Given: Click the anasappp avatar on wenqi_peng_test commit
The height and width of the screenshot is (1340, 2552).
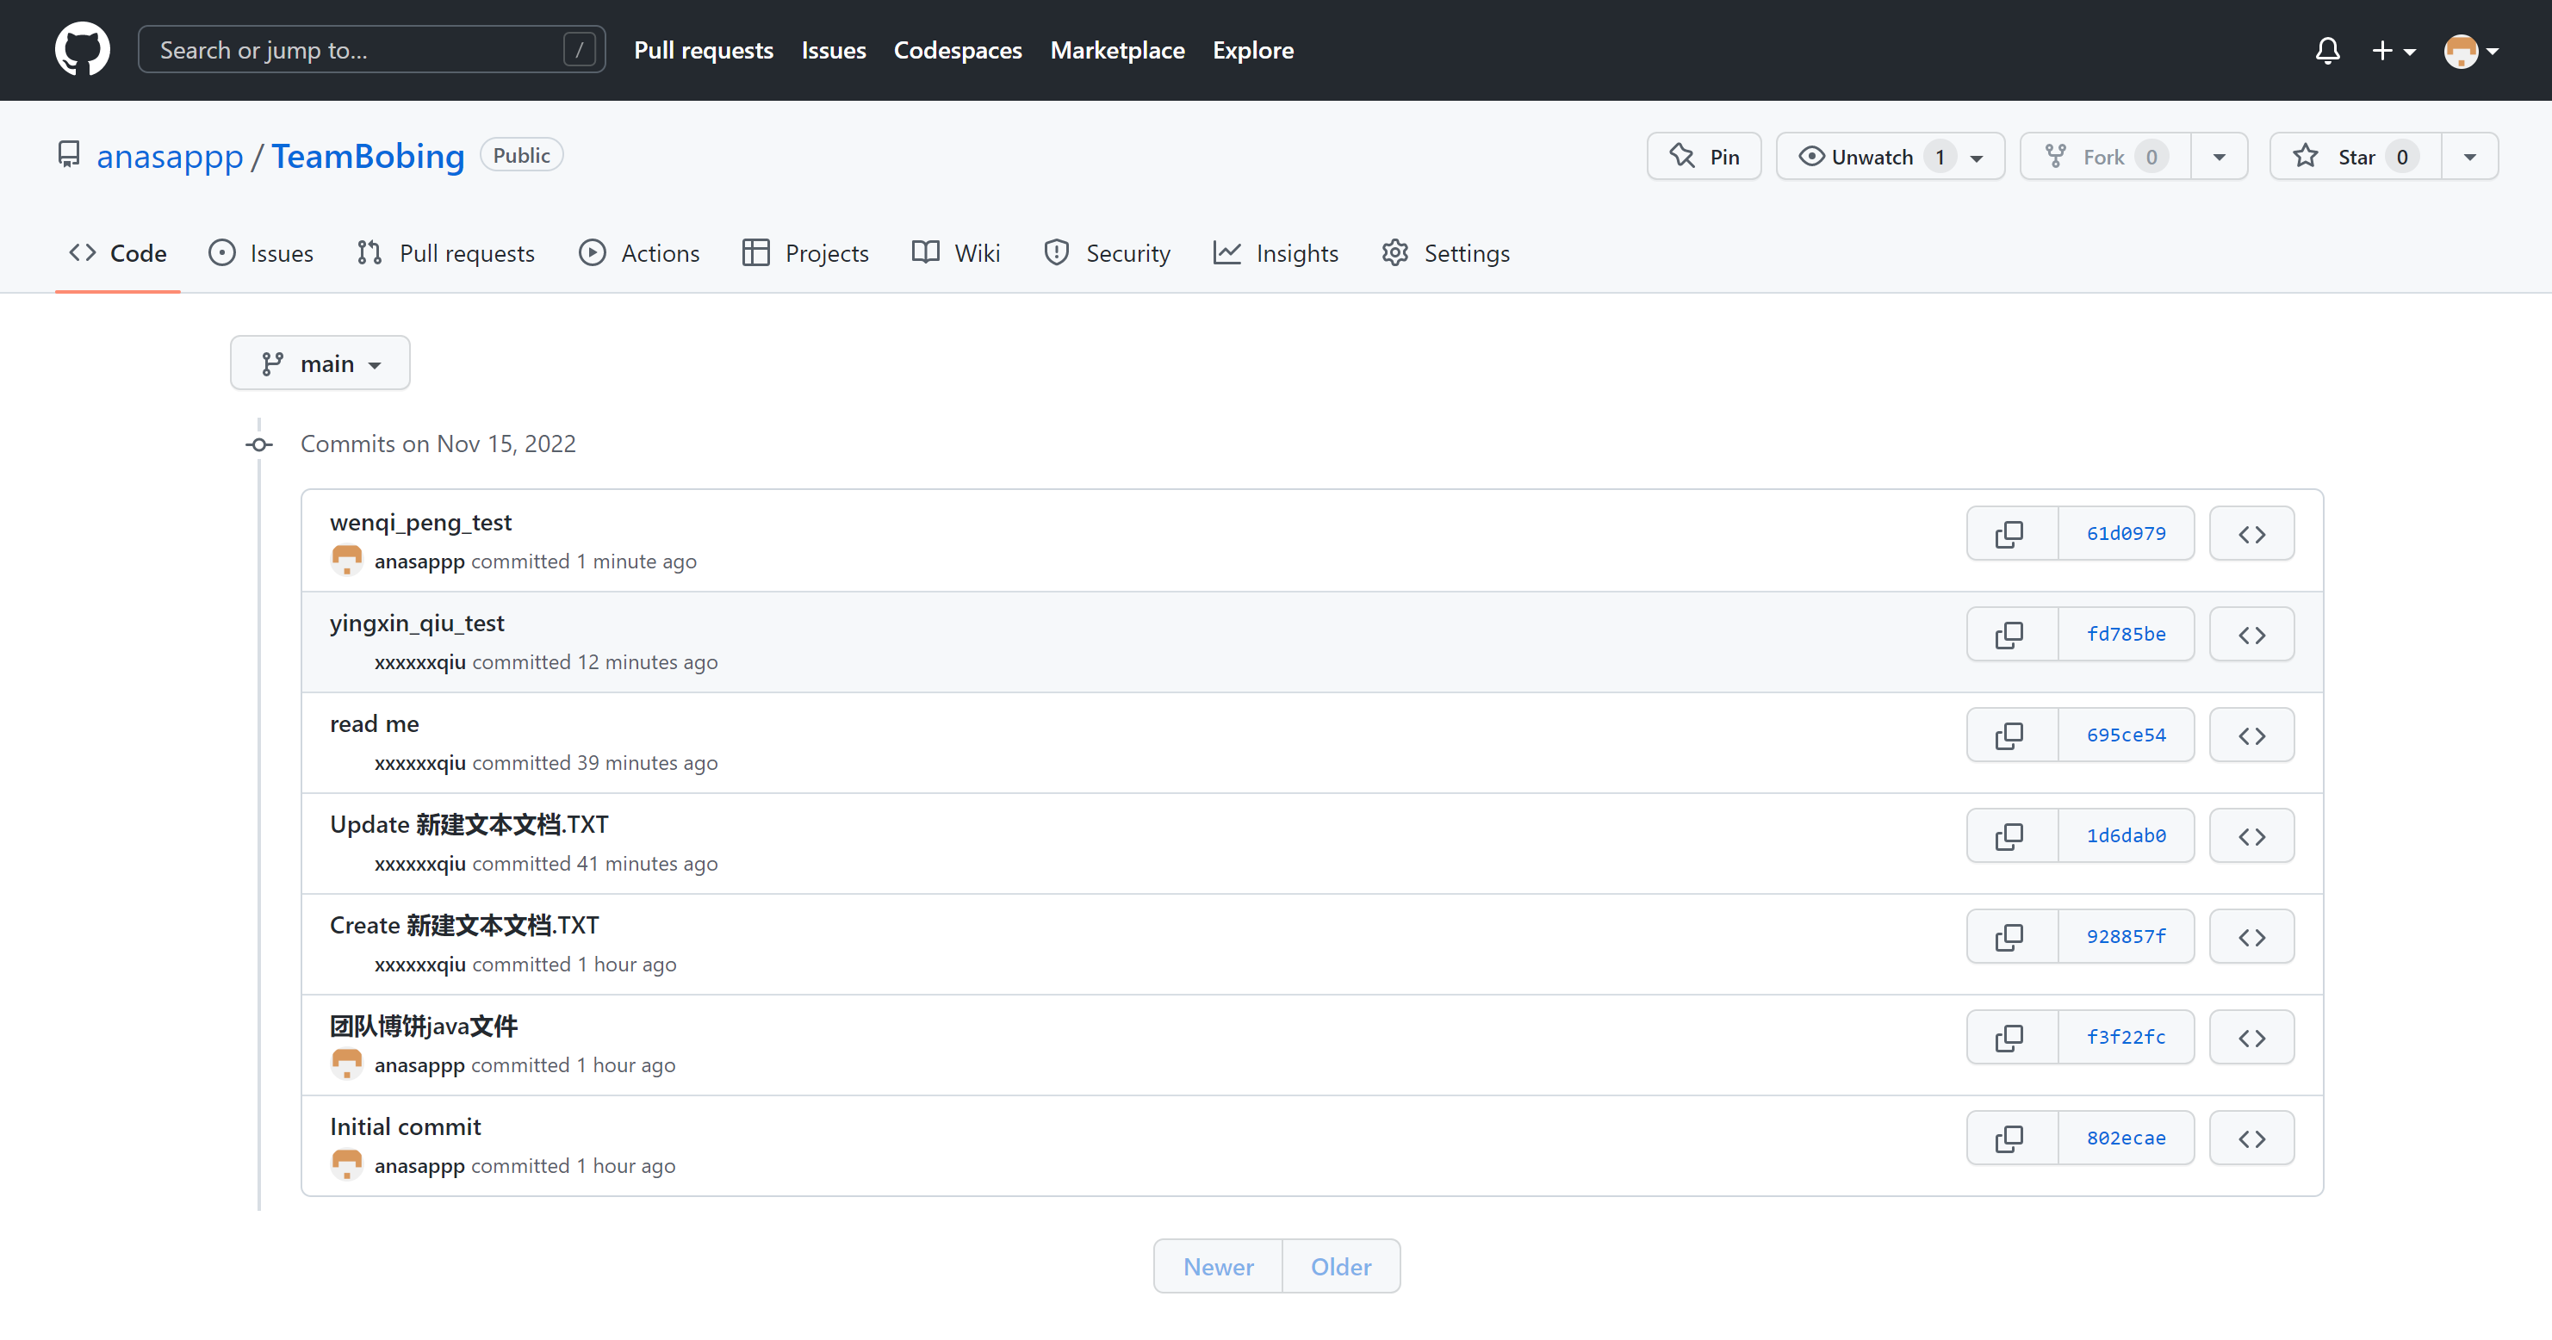Looking at the screenshot, I should point(347,561).
